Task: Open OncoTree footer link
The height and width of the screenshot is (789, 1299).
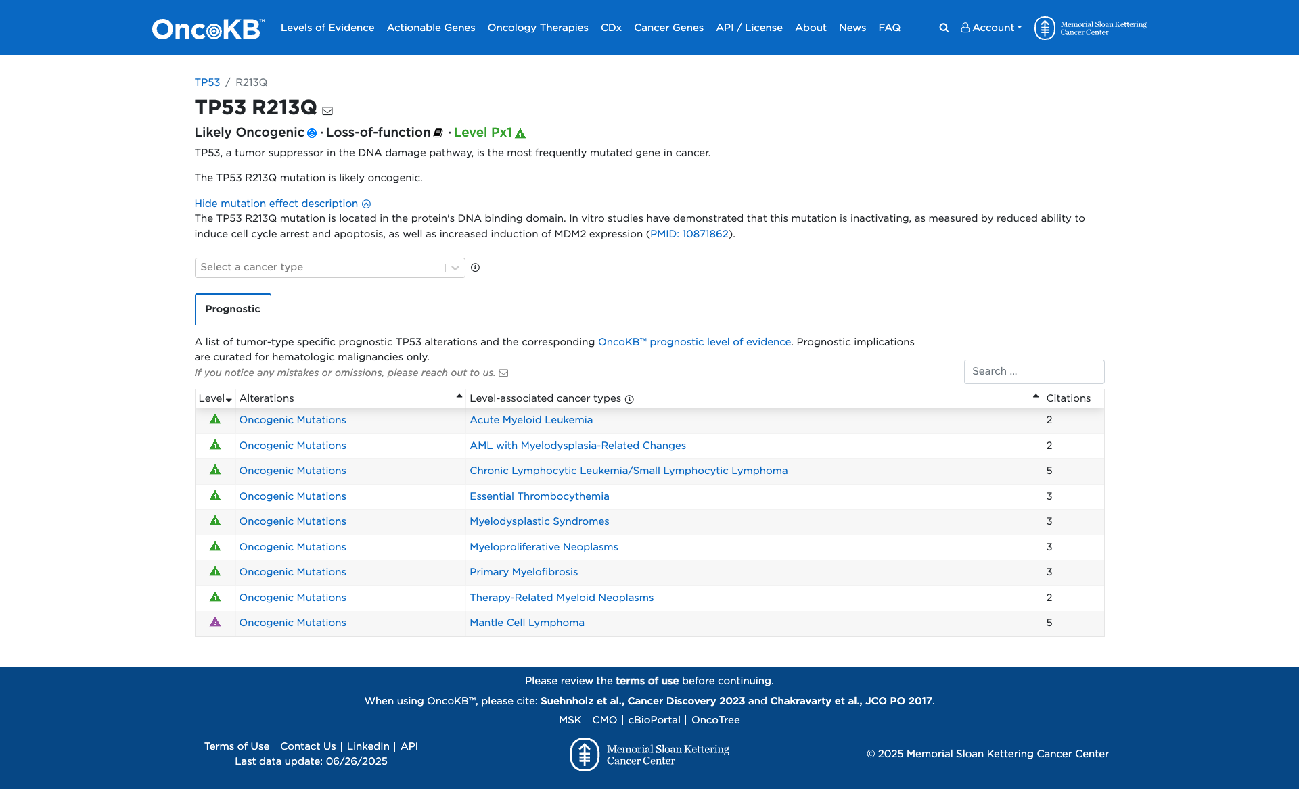Action: (x=716, y=720)
